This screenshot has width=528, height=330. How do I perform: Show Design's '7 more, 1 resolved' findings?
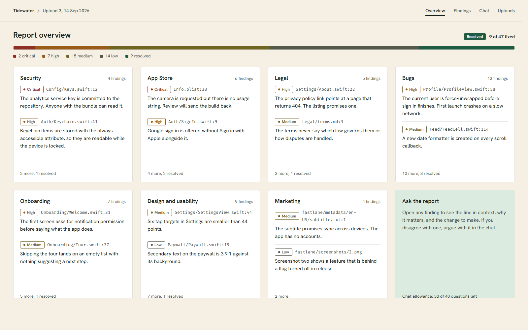click(165, 296)
